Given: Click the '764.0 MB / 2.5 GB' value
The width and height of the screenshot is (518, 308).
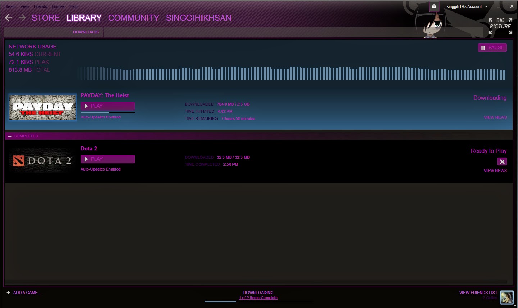Looking at the screenshot, I should coord(233,104).
